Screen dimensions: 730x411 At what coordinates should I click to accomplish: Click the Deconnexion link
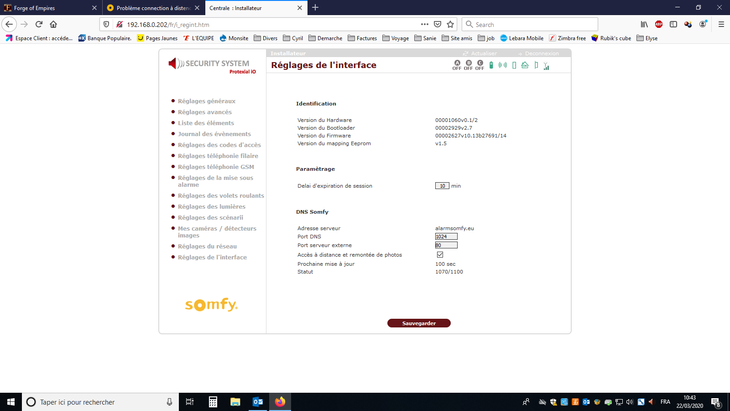click(x=542, y=53)
